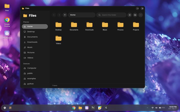Image resolution: width=180 pixels, height=112 pixels.
Task: Go forward with the right arrow button
Action: coord(59,15)
